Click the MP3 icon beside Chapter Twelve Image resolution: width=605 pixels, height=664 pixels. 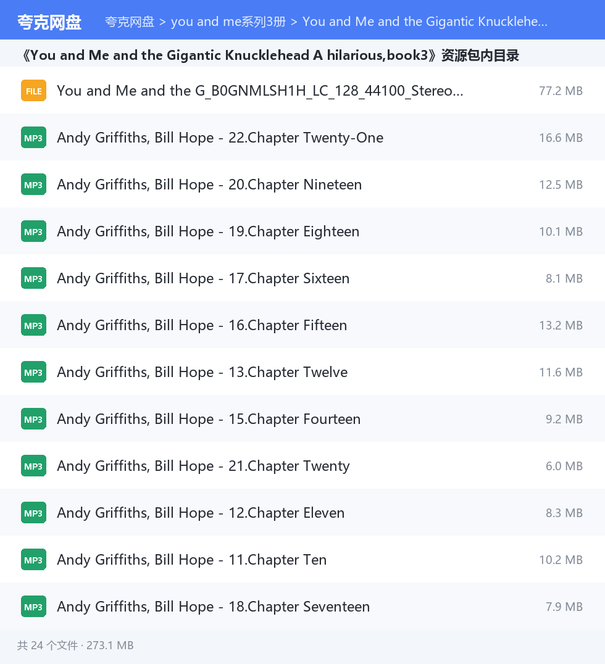point(33,372)
